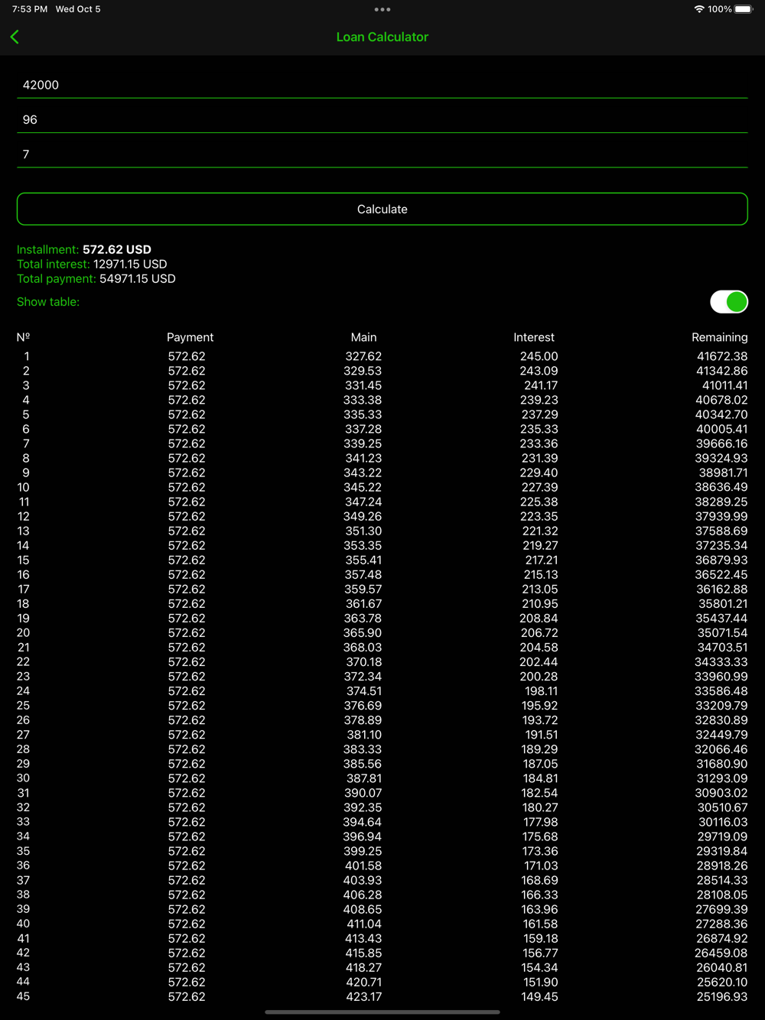Edit the months field showing 96
765x1020 pixels.
[382, 119]
